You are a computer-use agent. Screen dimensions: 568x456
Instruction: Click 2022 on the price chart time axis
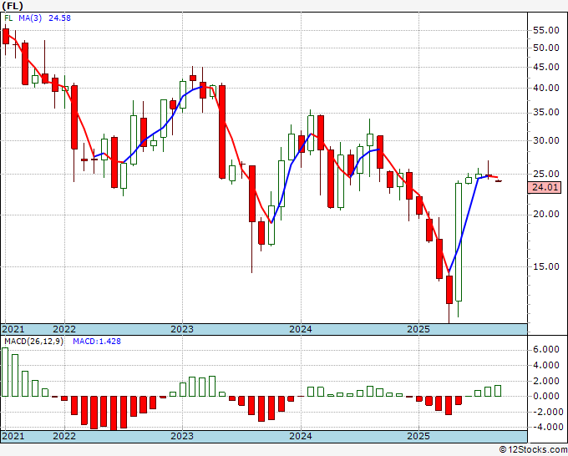tap(64, 329)
